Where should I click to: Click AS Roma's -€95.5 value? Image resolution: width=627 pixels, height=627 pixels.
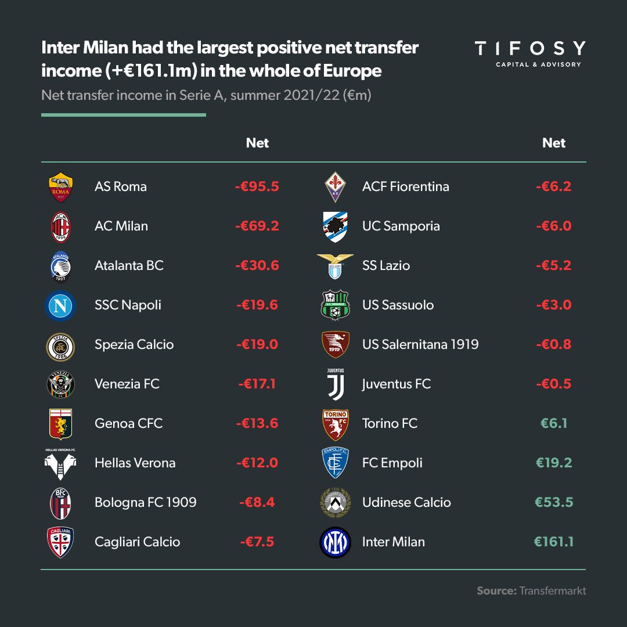click(257, 187)
